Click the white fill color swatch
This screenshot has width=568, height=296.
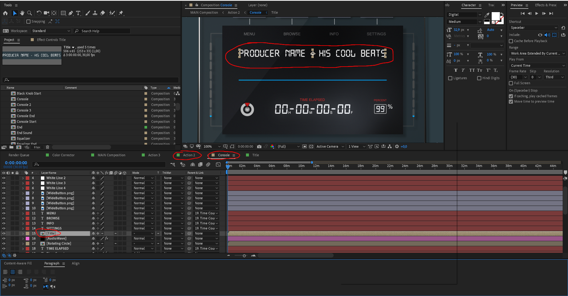tap(495, 16)
